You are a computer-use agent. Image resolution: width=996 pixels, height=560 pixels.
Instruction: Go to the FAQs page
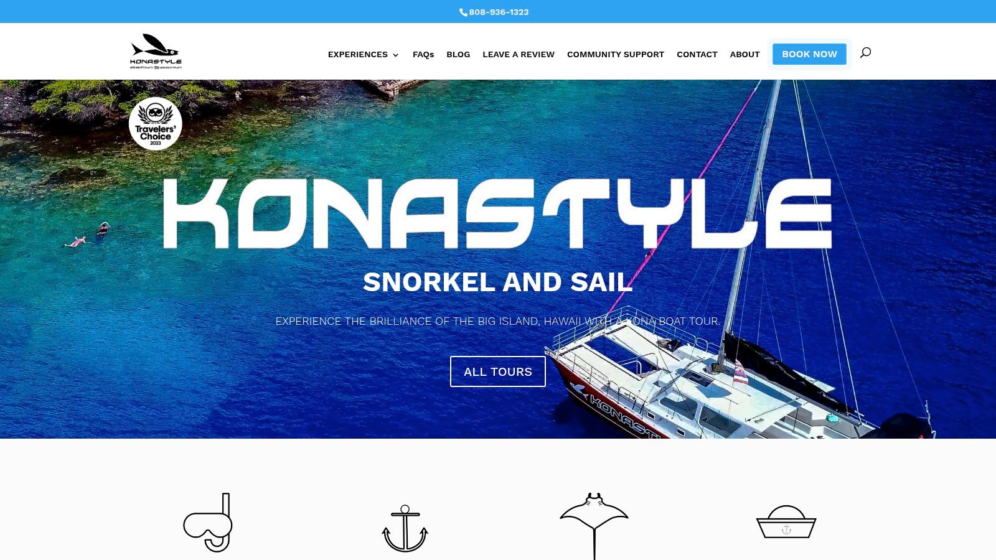[423, 55]
